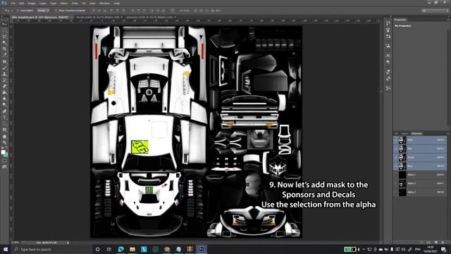Open the Windows Start menu

point(5,249)
